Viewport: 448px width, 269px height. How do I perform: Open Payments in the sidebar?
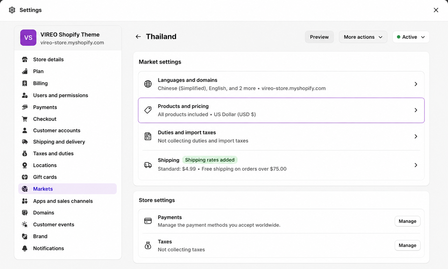(67, 107)
